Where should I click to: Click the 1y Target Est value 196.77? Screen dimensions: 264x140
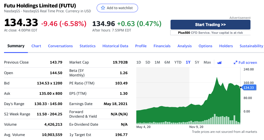pyautogui.click(x=121, y=135)
